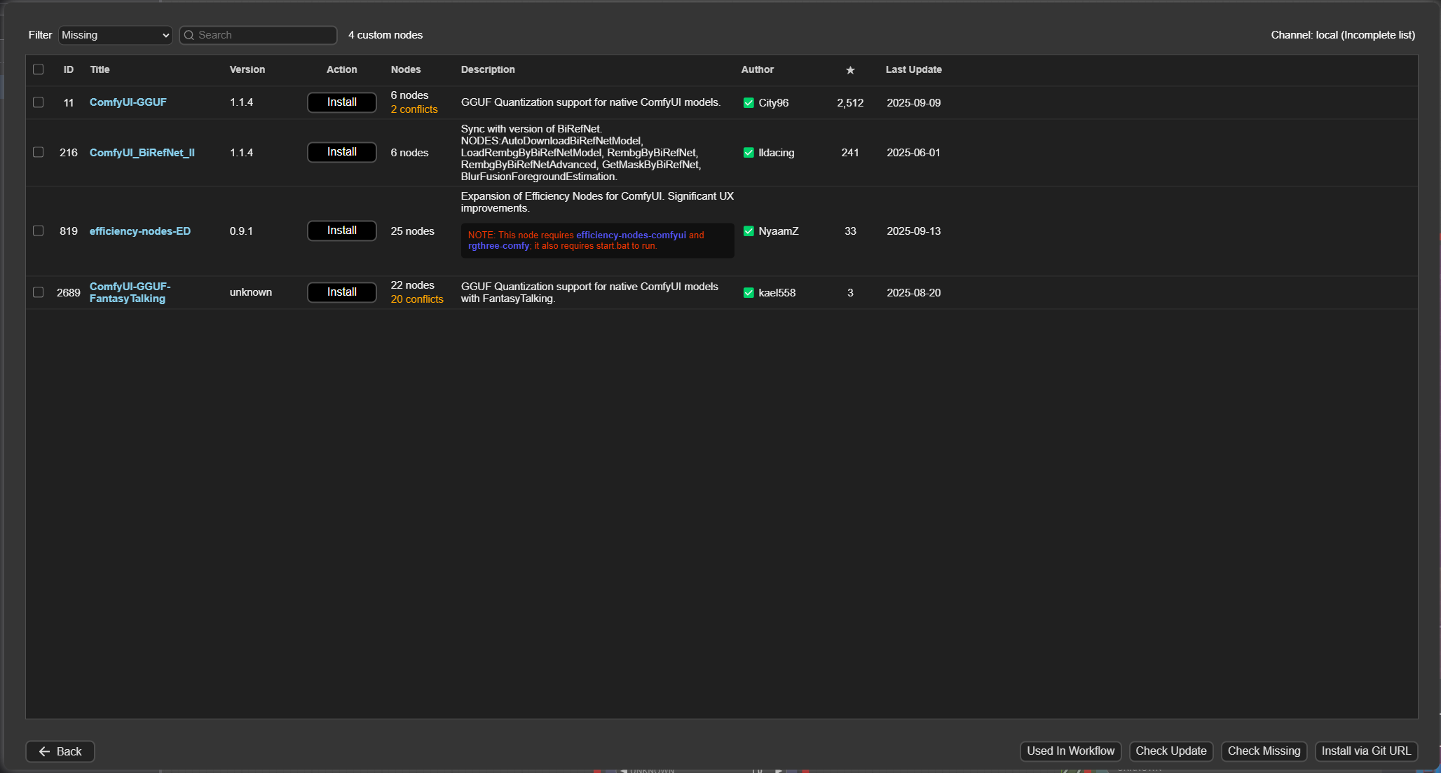Click the last update date 2025-06-01
Image resolution: width=1441 pixels, height=773 pixels.
click(x=914, y=153)
